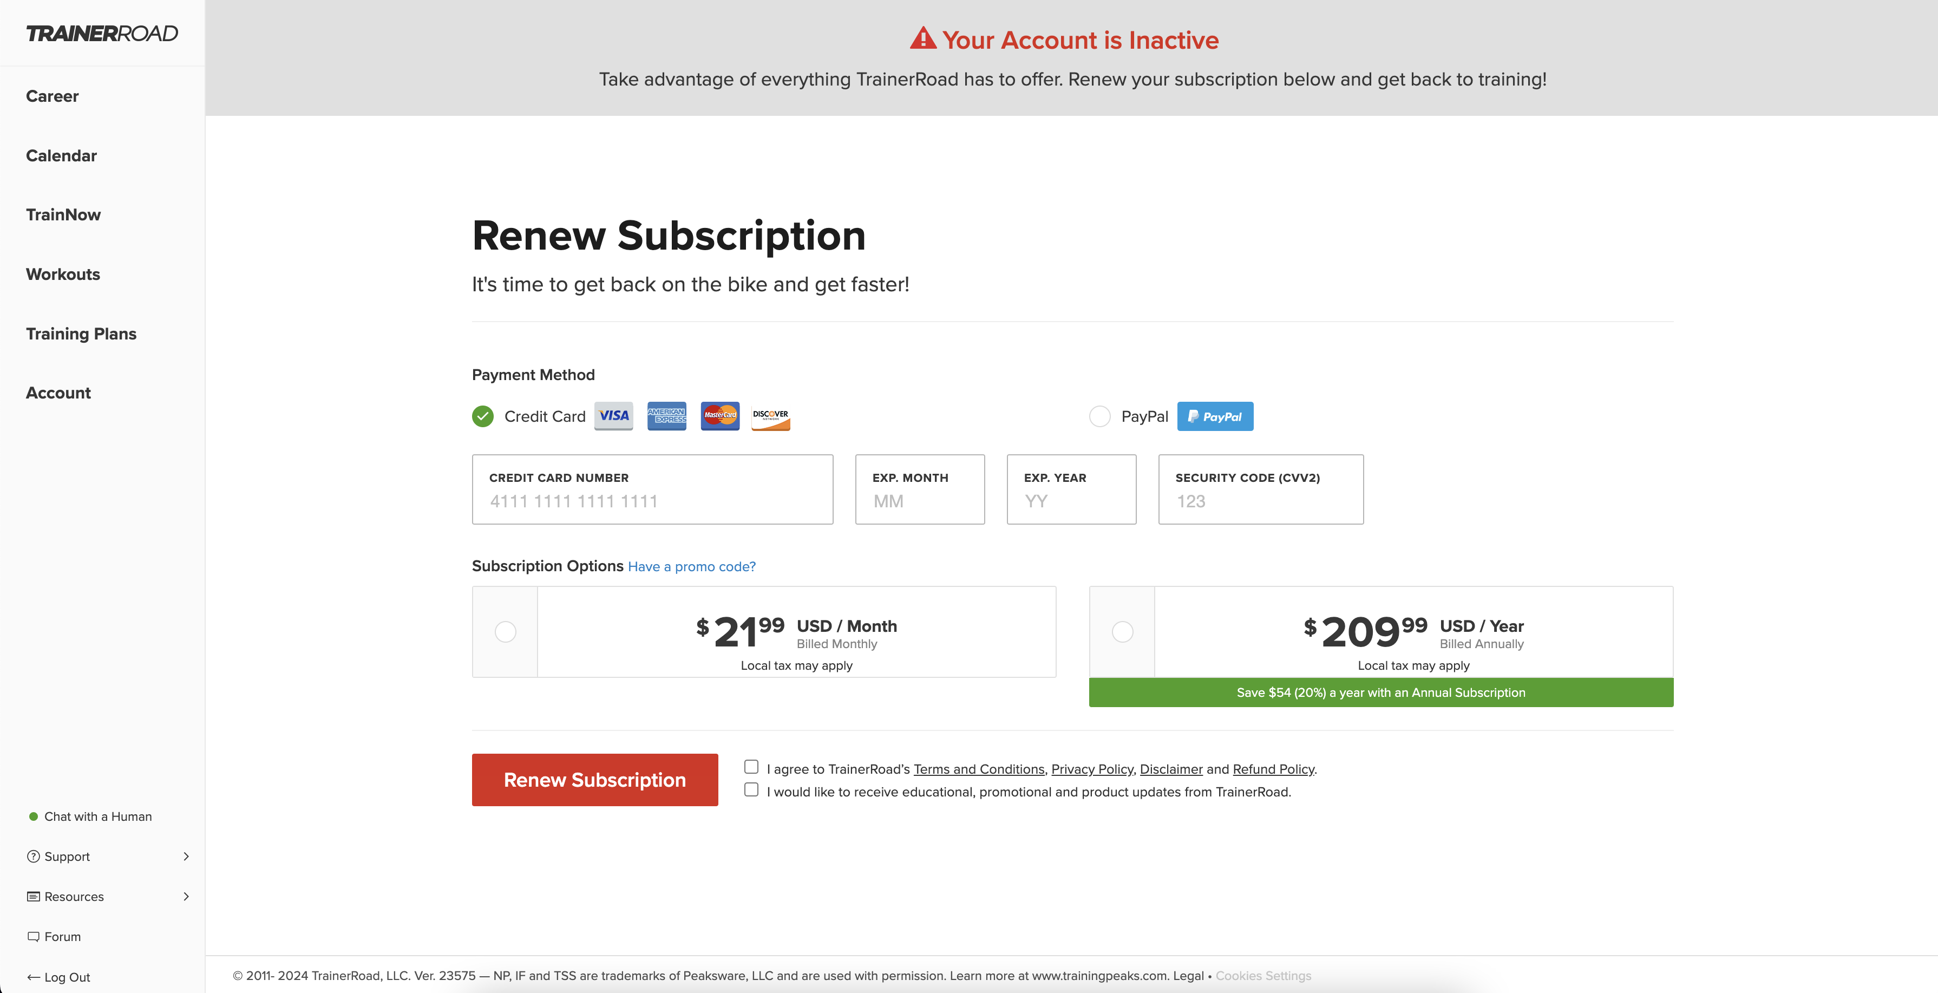1938x993 pixels.
Task: Click the Renew Subscription button
Action: [x=594, y=780]
